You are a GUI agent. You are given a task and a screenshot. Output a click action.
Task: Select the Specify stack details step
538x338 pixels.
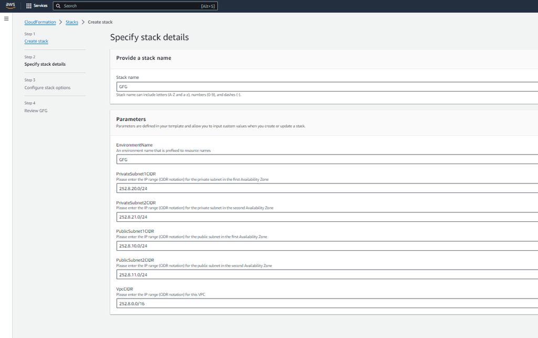click(44, 64)
